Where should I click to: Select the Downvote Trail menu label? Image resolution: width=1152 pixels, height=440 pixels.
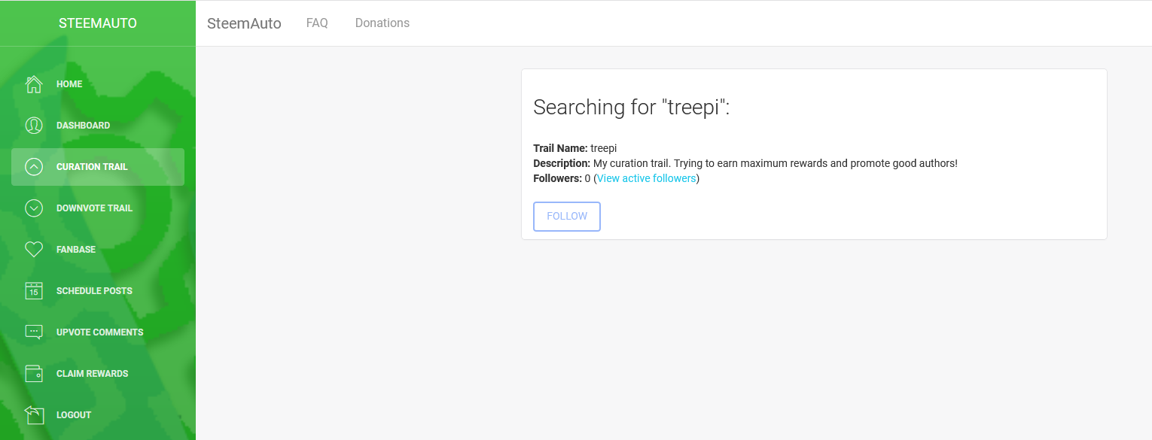point(94,208)
